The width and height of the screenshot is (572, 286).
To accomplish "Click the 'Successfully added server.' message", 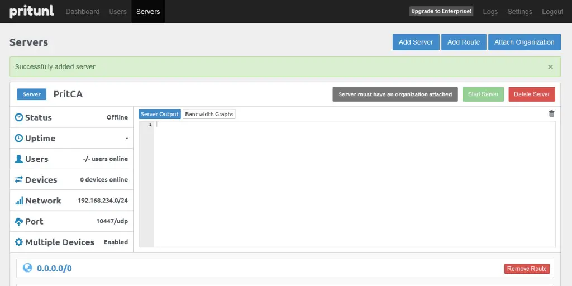I will click(x=56, y=67).
